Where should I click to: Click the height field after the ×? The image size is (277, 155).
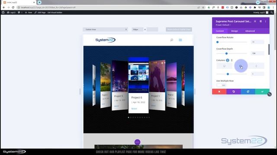(152, 30)
